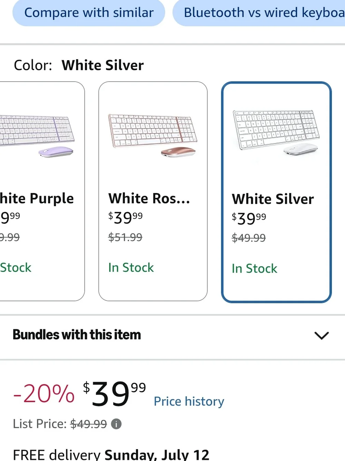345x461 pixels.
Task: Tap the Bluetooth vs wired keyboard chip
Action: click(259, 13)
